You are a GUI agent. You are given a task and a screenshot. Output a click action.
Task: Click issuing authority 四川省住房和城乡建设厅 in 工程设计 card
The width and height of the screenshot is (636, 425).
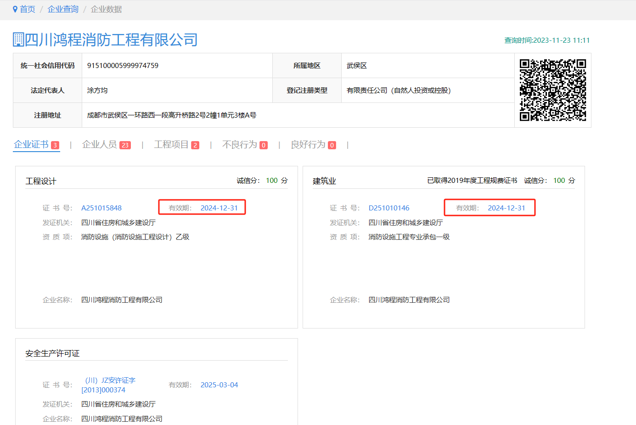118,223
